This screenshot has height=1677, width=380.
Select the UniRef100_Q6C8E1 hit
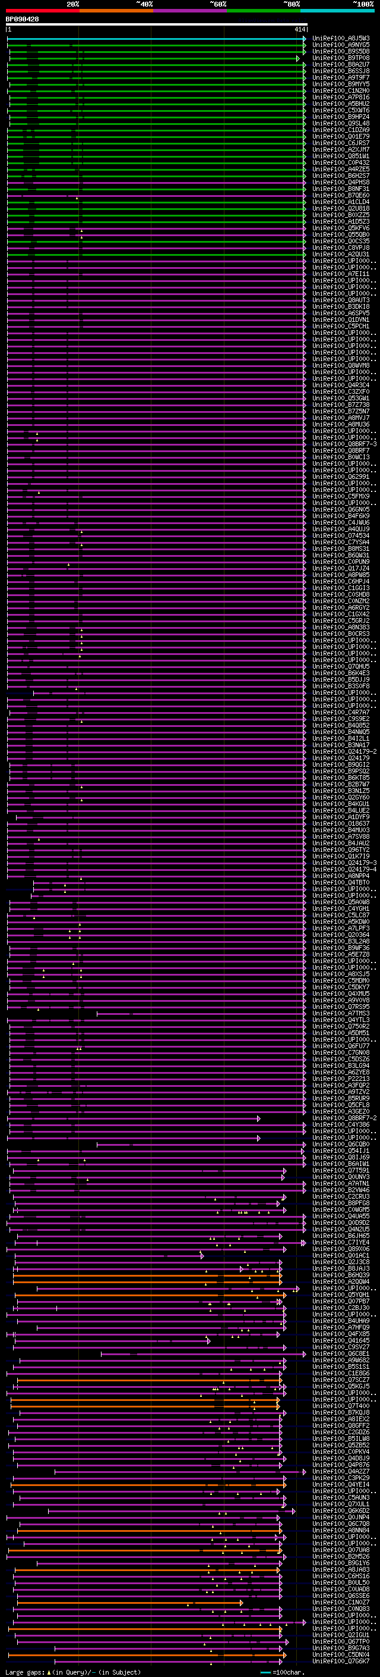pos(340,1353)
